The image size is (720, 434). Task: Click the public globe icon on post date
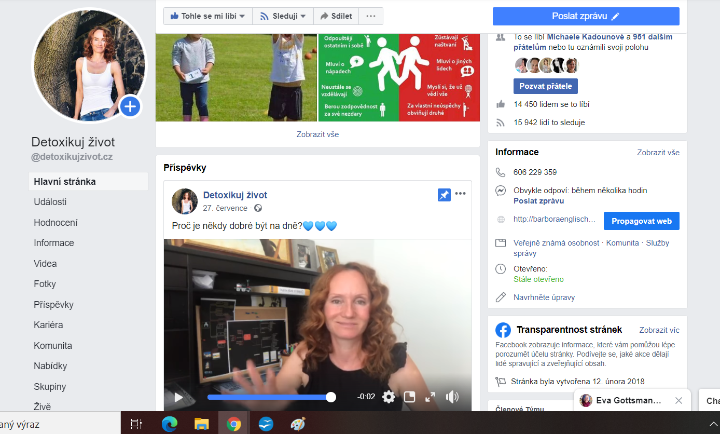[258, 208]
